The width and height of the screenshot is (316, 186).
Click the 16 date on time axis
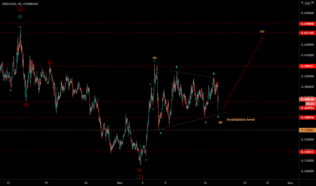205,183
